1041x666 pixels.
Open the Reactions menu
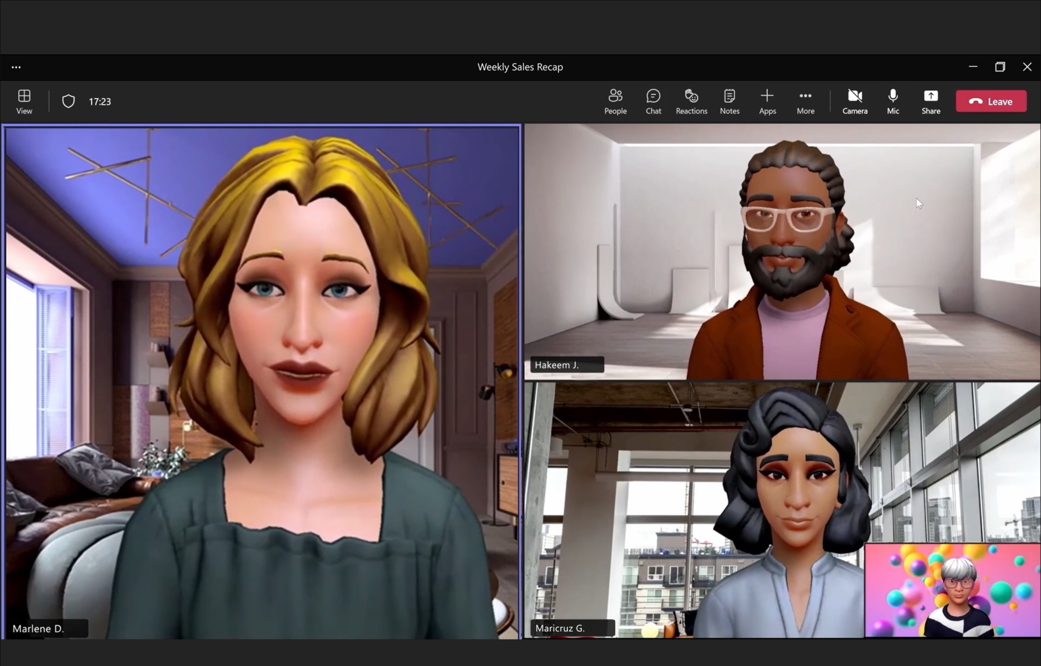point(691,101)
